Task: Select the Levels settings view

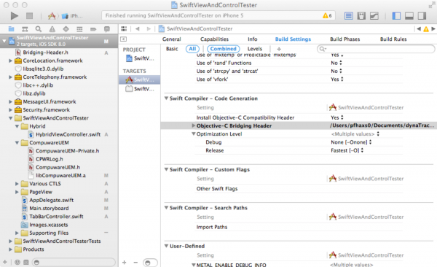Action: pos(255,49)
